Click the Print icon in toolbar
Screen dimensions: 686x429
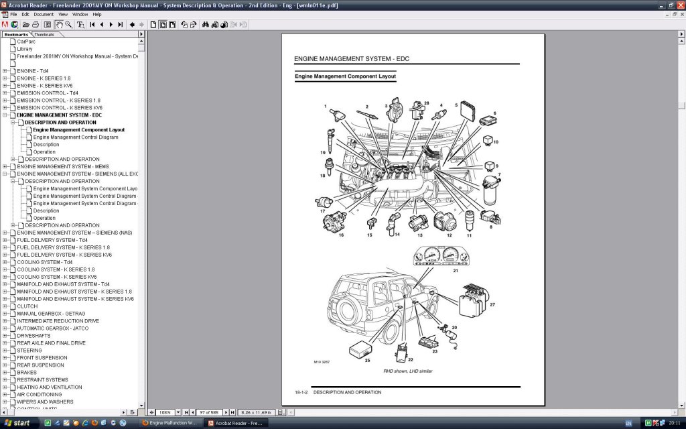click(35, 25)
